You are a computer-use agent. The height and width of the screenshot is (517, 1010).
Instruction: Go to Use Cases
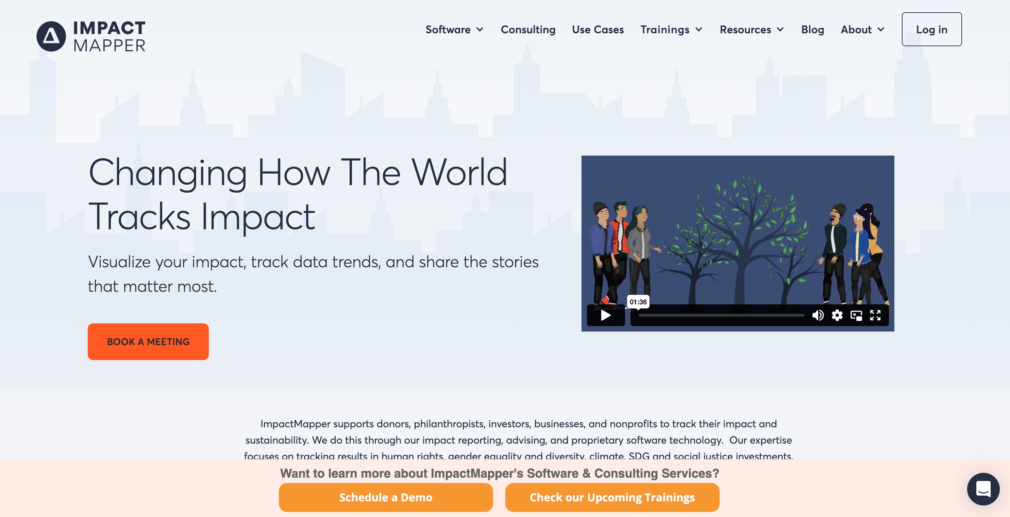point(597,29)
